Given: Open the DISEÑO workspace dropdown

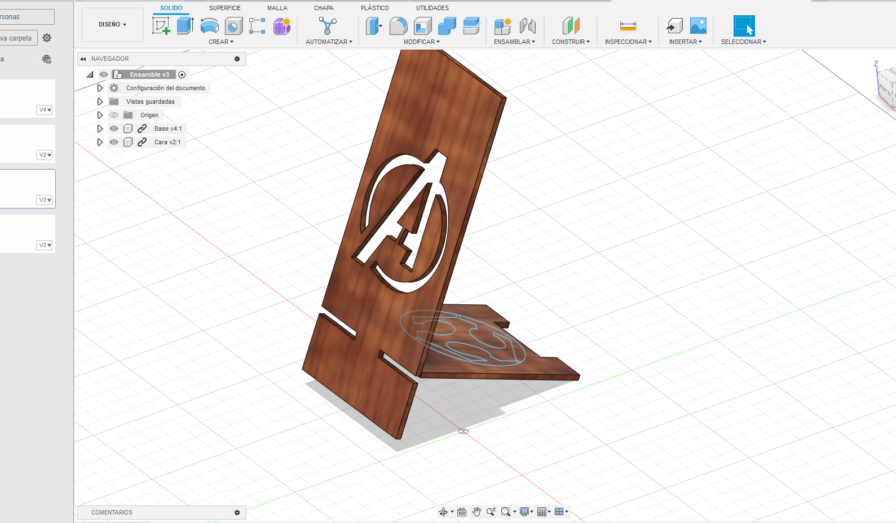Looking at the screenshot, I should (x=112, y=25).
